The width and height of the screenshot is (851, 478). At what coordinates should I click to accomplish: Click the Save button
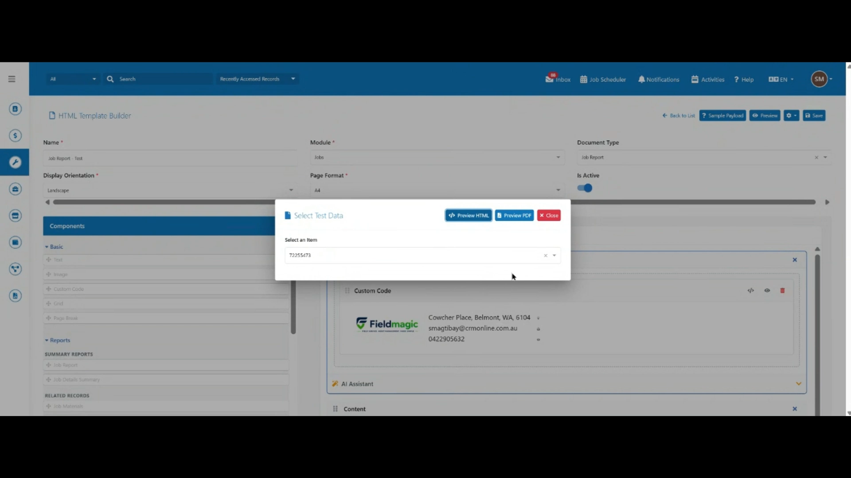[814, 116]
